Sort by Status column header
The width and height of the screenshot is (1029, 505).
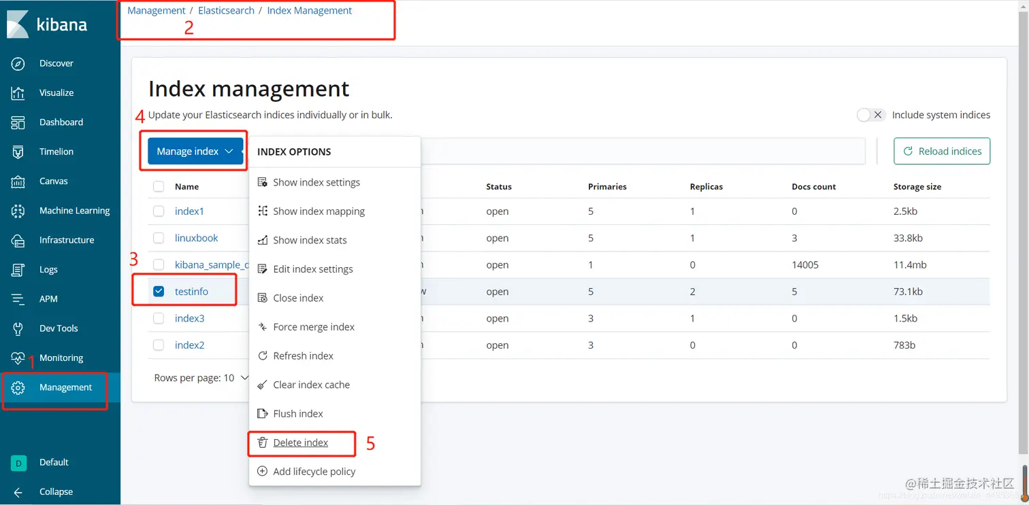(x=499, y=186)
